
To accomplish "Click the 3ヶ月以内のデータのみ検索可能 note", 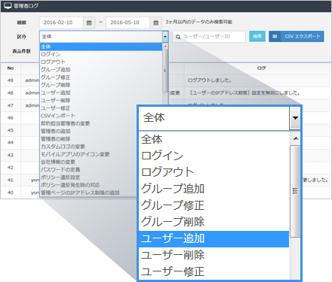I will point(198,23).
